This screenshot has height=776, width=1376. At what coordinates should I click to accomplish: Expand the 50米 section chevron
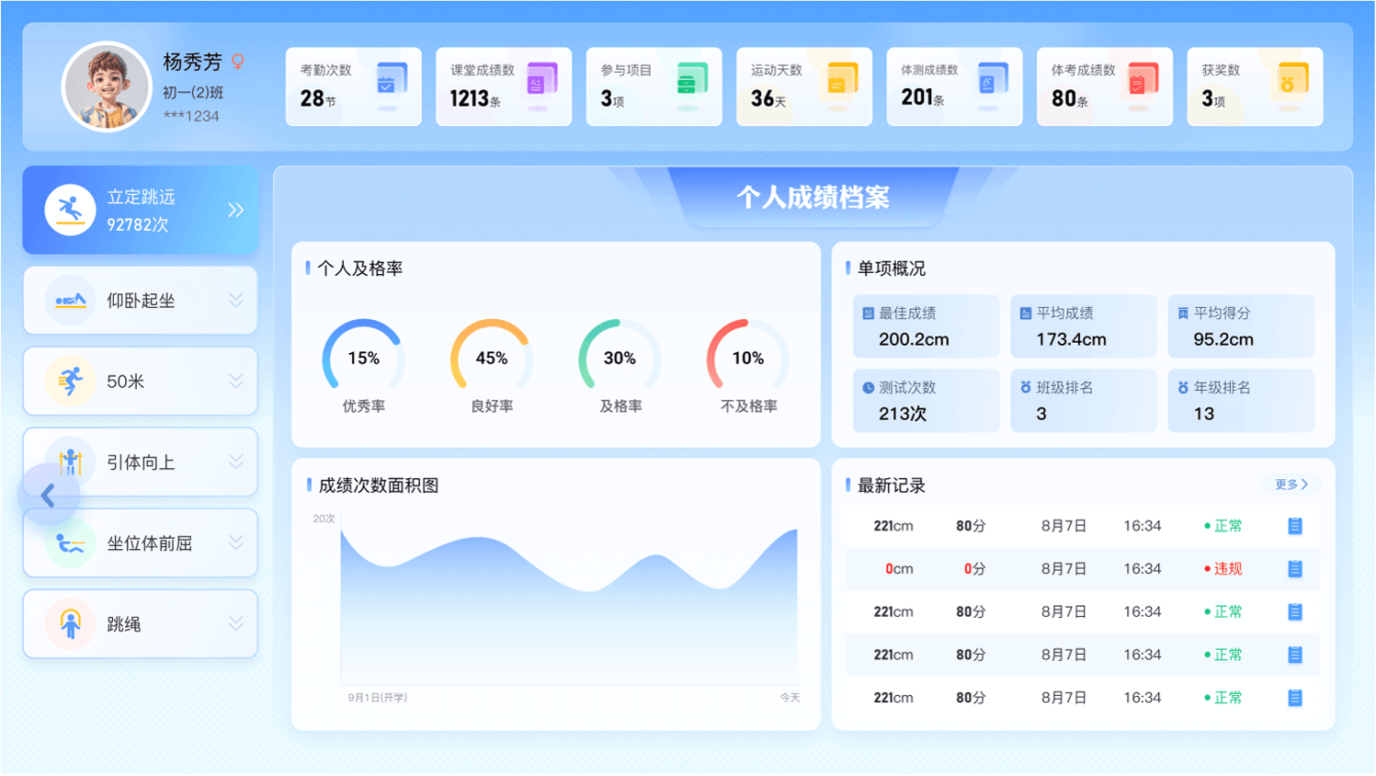pos(235,382)
